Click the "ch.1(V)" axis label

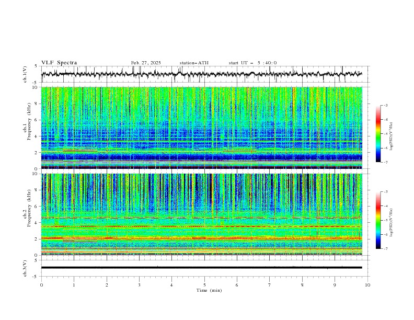click(x=25, y=74)
